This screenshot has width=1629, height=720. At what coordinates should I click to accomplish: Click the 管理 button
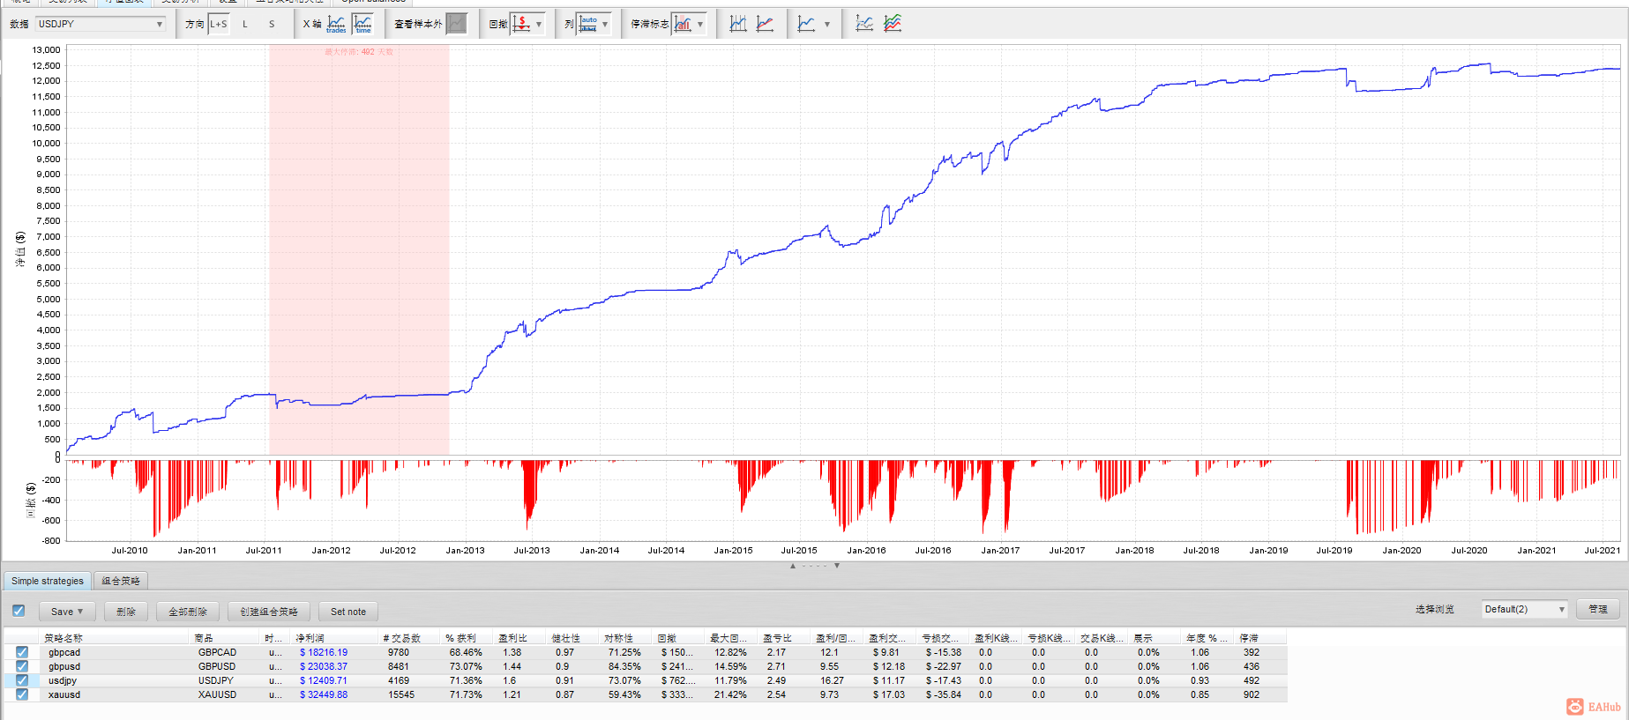tap(1598, 609)
